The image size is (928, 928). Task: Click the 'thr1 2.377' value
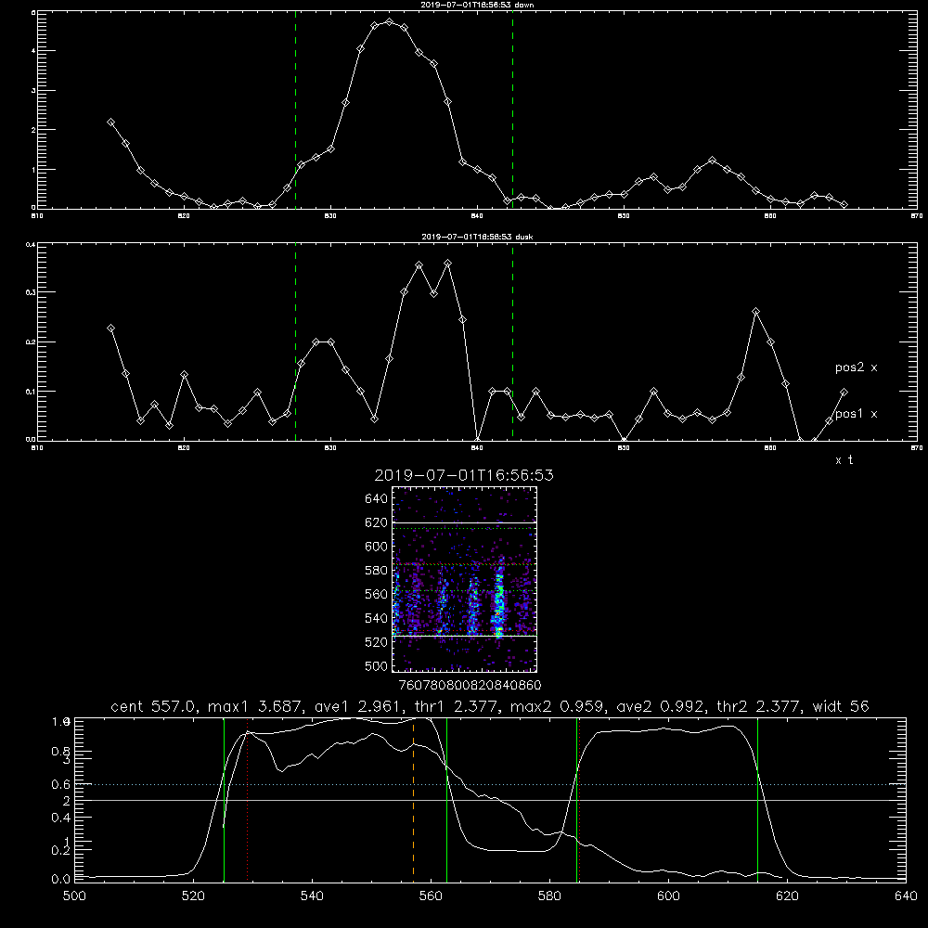pyautogui.click(x=459, y=706)
